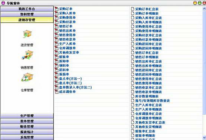Click the page icon beside 销售订单汇总表

pos(133,53)
